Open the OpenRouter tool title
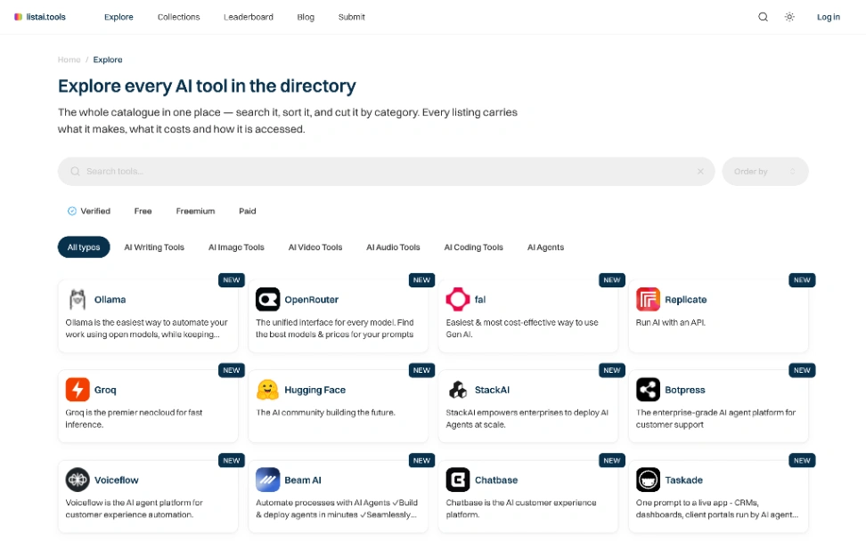This screenshot has width=866, height=541. 312,300
